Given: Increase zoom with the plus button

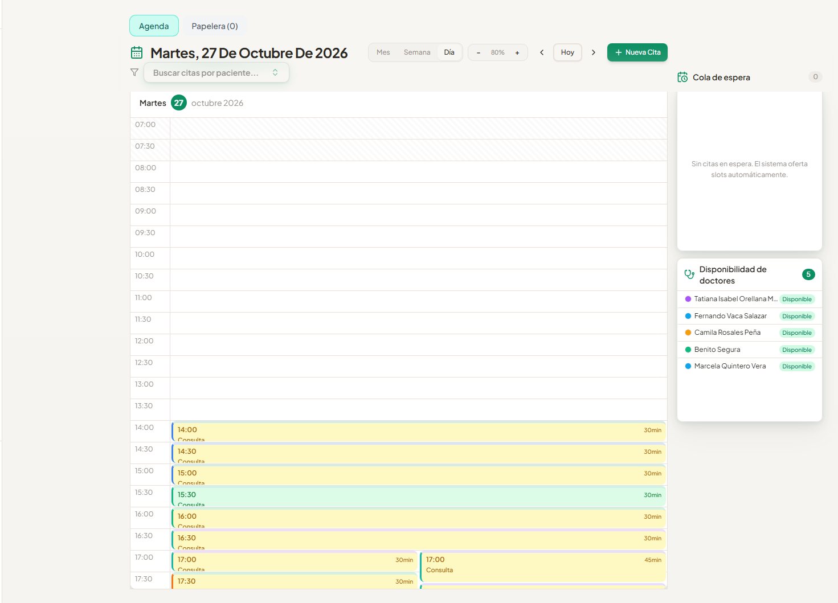Looking at the screenshot, I should (x=517, y=52).
